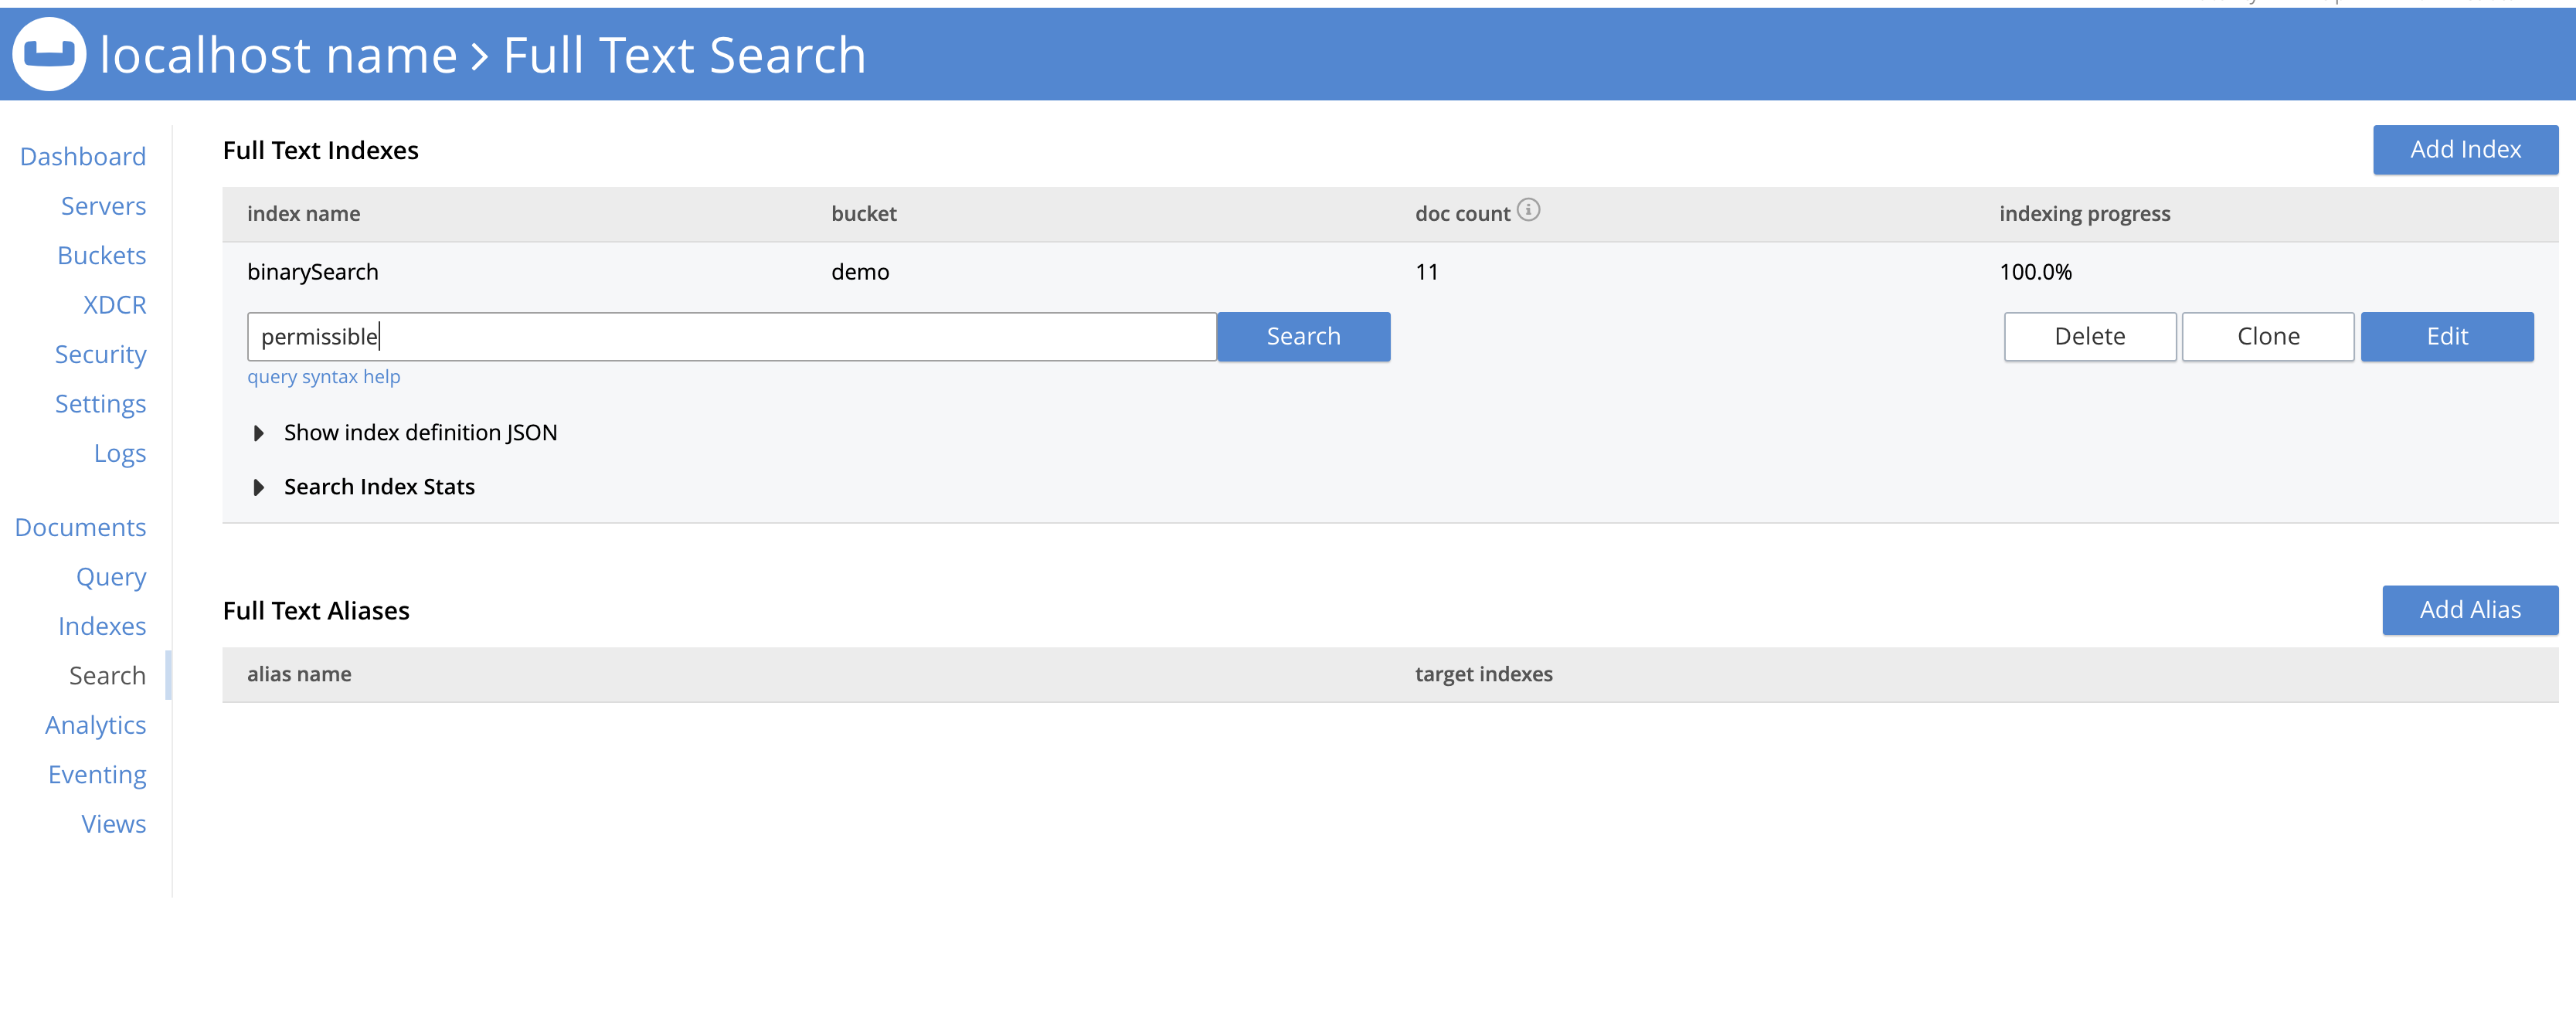The width and height of the screenshot is (2576, 1032).
Task: Collapse the binarySearch index row
Action: pyautogui.click(x=313, y=272)
